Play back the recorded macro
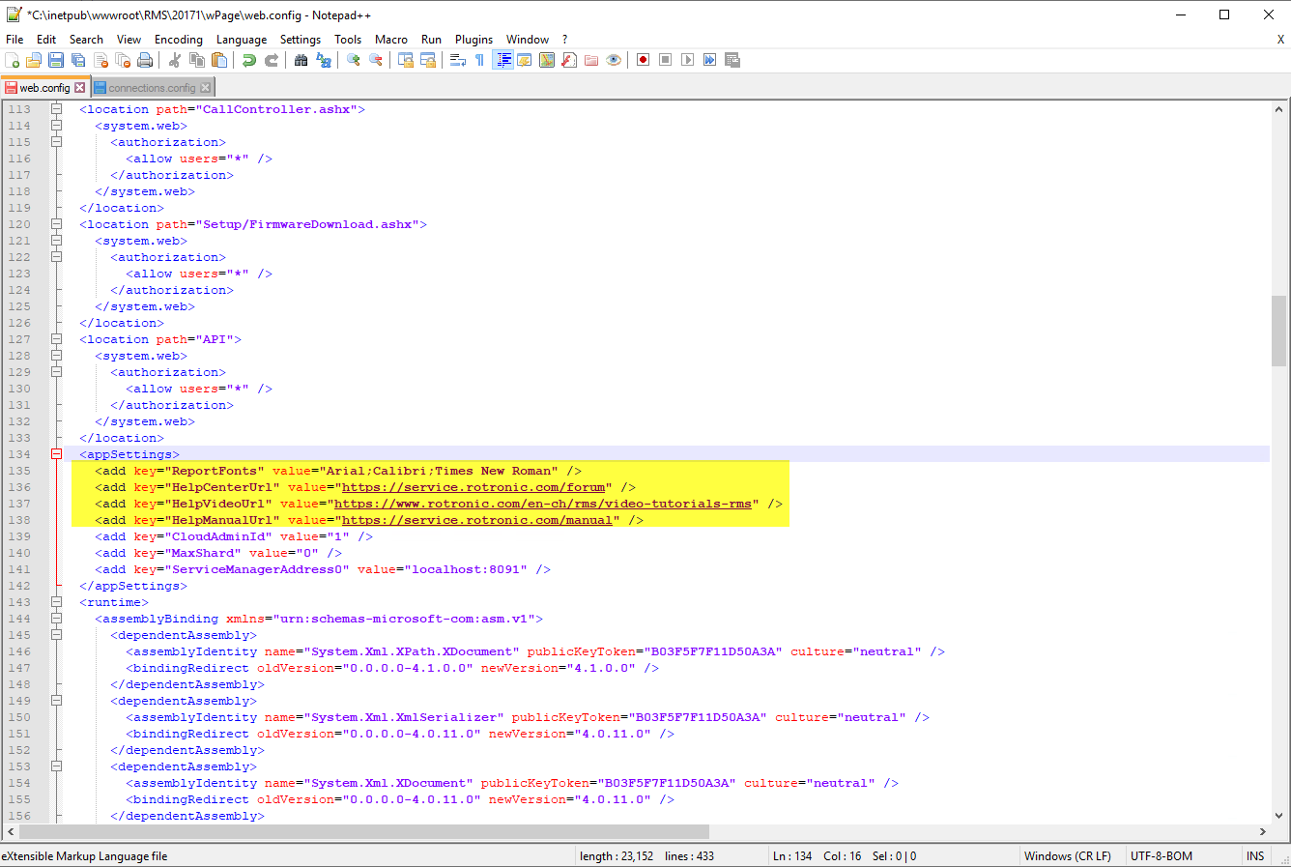Screen dimensions: 1291x867 click(687, 60)
